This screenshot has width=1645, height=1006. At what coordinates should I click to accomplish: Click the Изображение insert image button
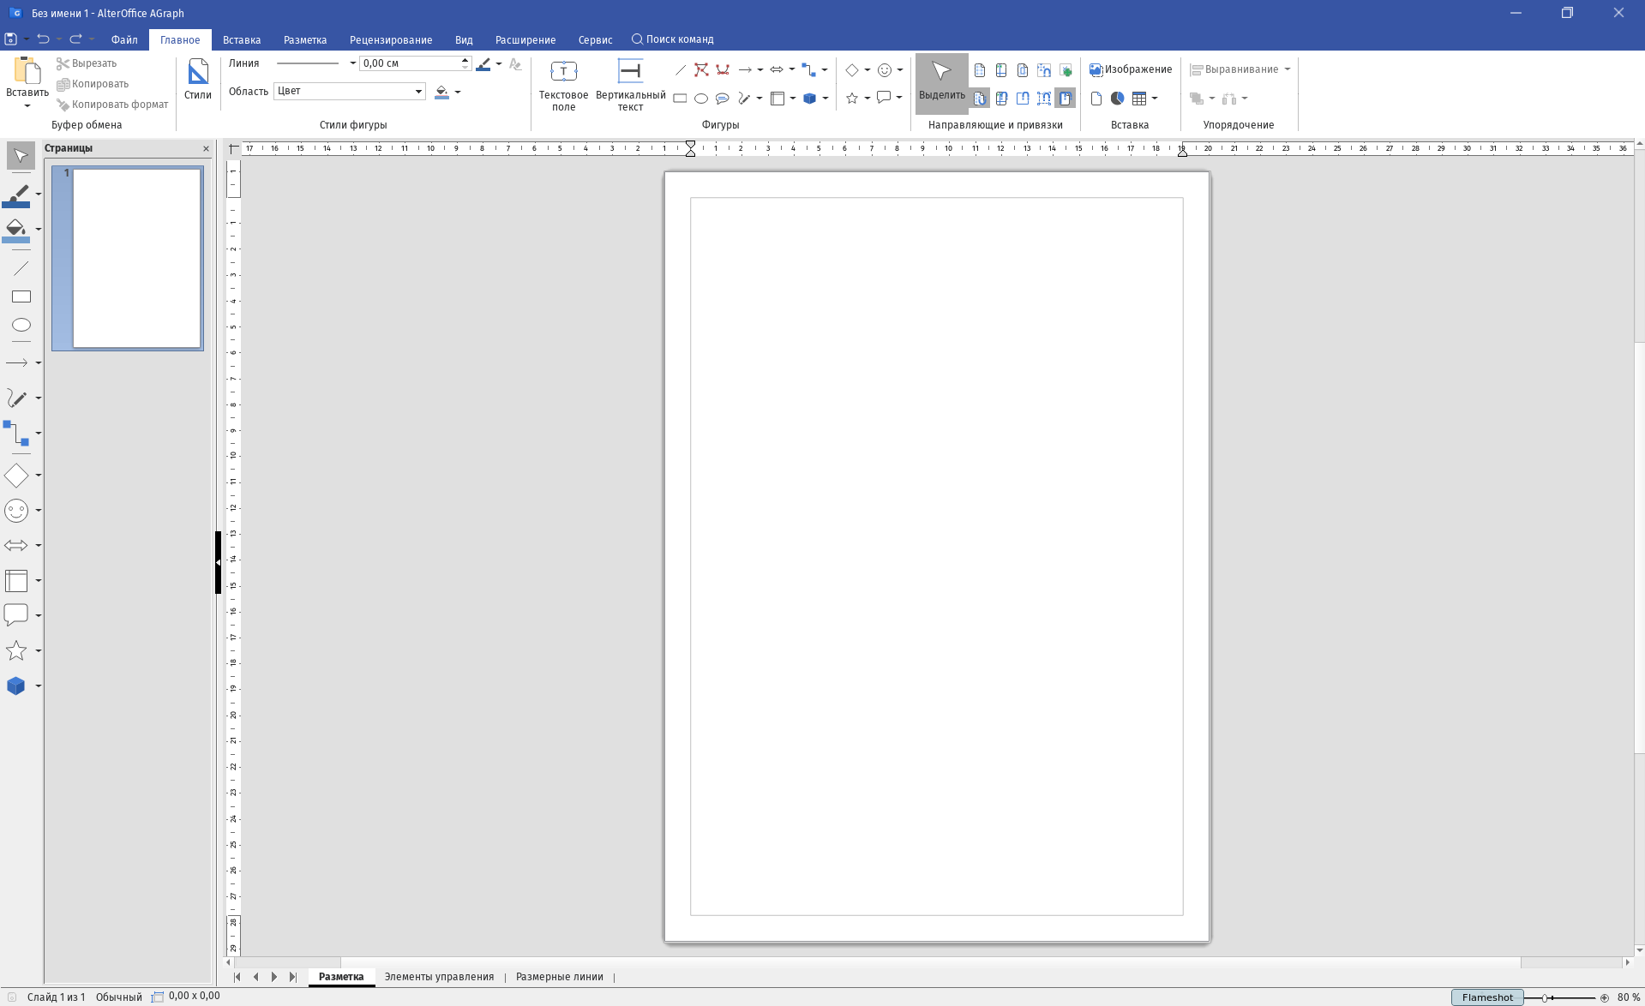tap(1131, 69)
